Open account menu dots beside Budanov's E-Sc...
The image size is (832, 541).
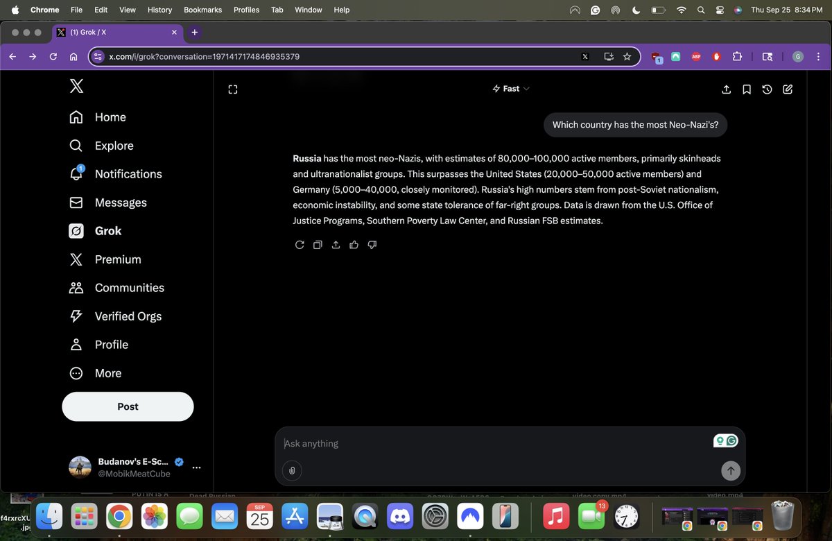(196, 467)
